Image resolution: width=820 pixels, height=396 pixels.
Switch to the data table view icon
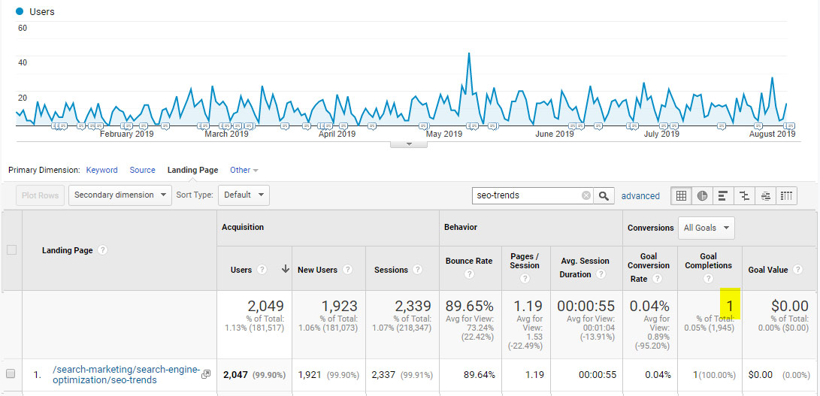(681, 195)
